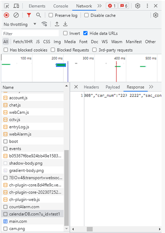
Task: Filter requests by Font
Action: (x=83, y=42)
